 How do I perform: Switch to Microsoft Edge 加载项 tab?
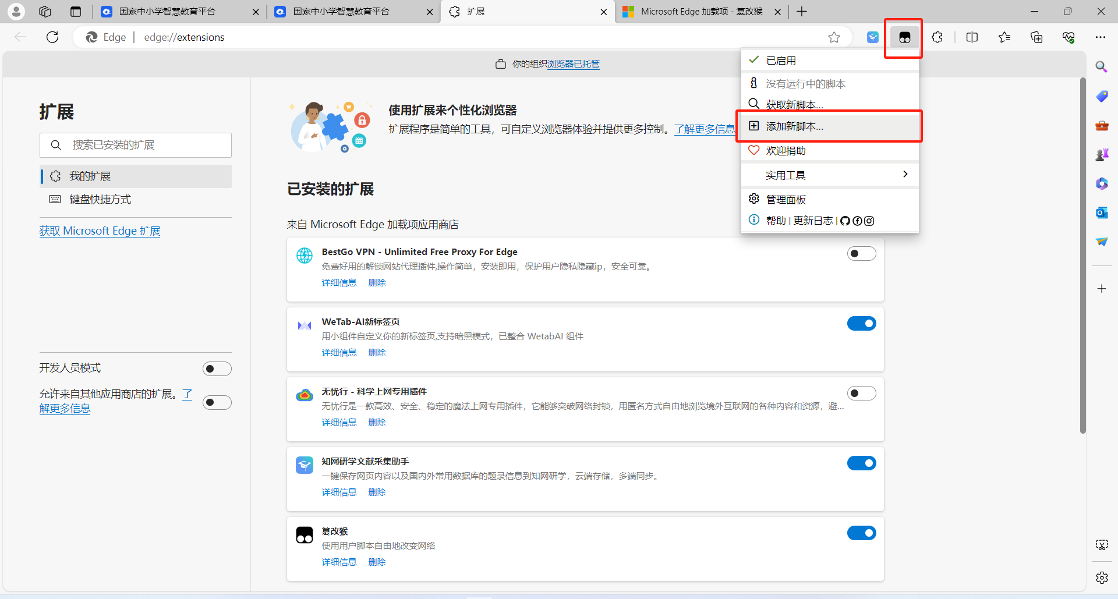(701, 12)
